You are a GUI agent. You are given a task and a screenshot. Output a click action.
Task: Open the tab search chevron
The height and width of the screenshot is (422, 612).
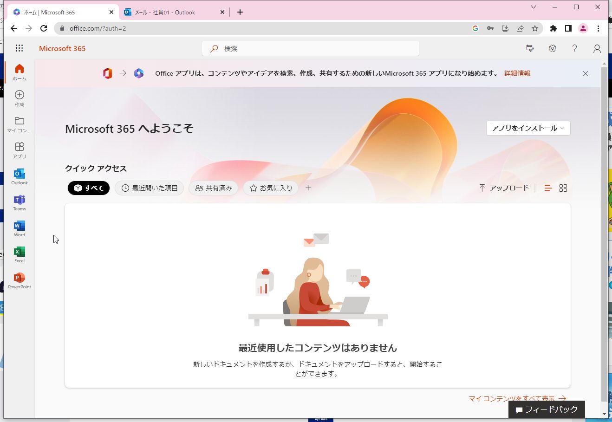(x=534, y=7)
